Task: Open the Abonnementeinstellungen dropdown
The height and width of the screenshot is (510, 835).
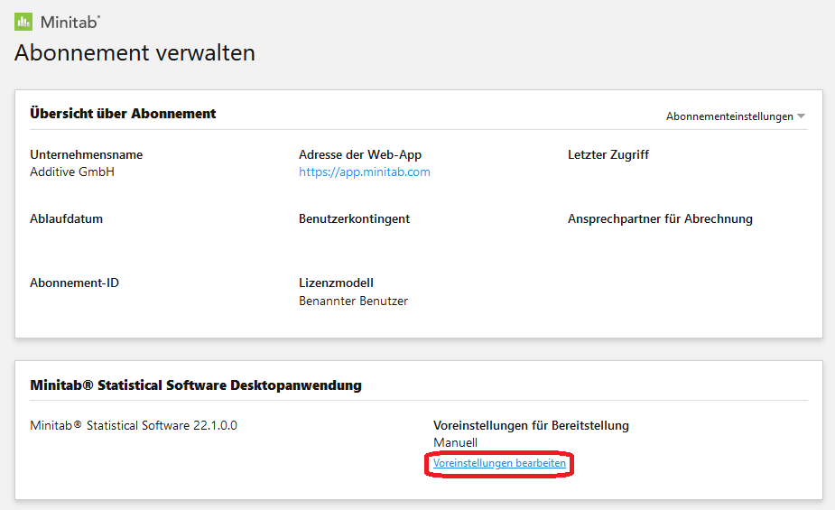Action: (736, 116)
